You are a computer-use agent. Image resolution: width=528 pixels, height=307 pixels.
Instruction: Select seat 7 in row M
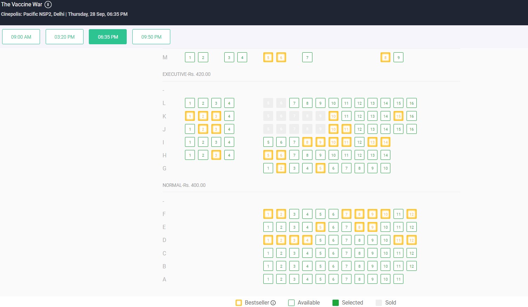[307, 58]
